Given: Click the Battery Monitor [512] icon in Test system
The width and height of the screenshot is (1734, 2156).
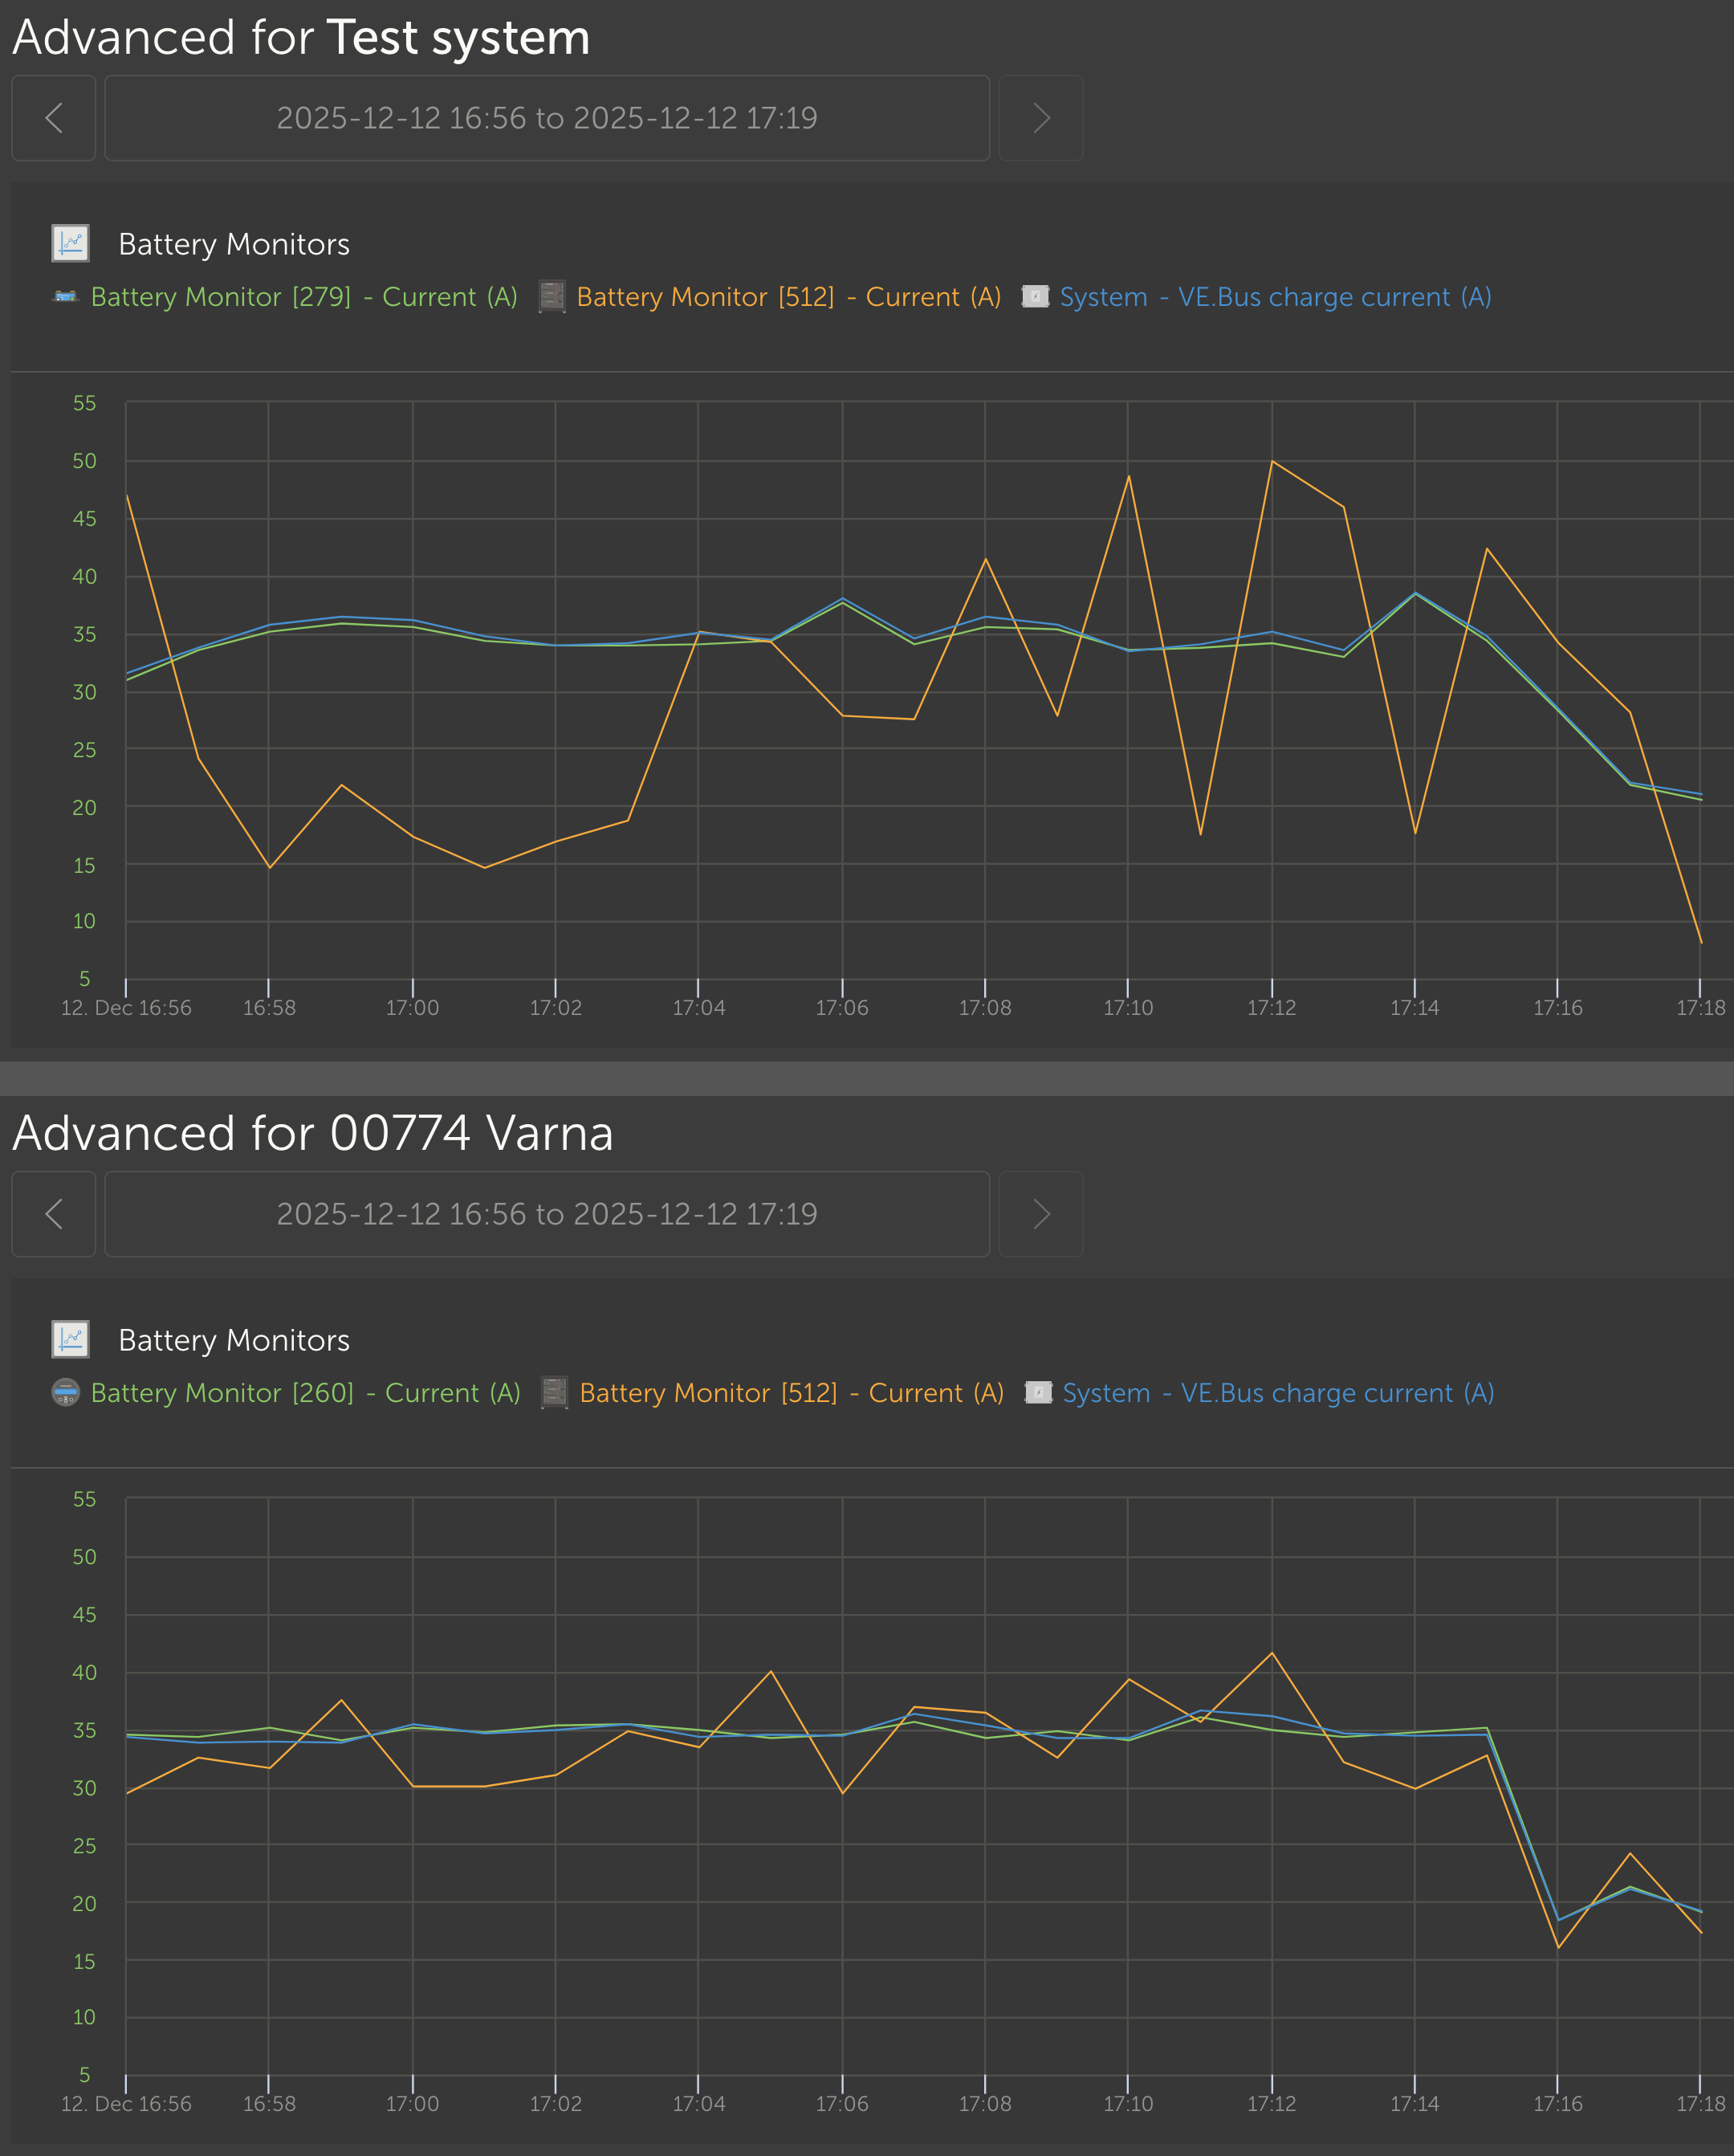Looking at the screenshot, I should pyautogui.click(x=552, y=296).
